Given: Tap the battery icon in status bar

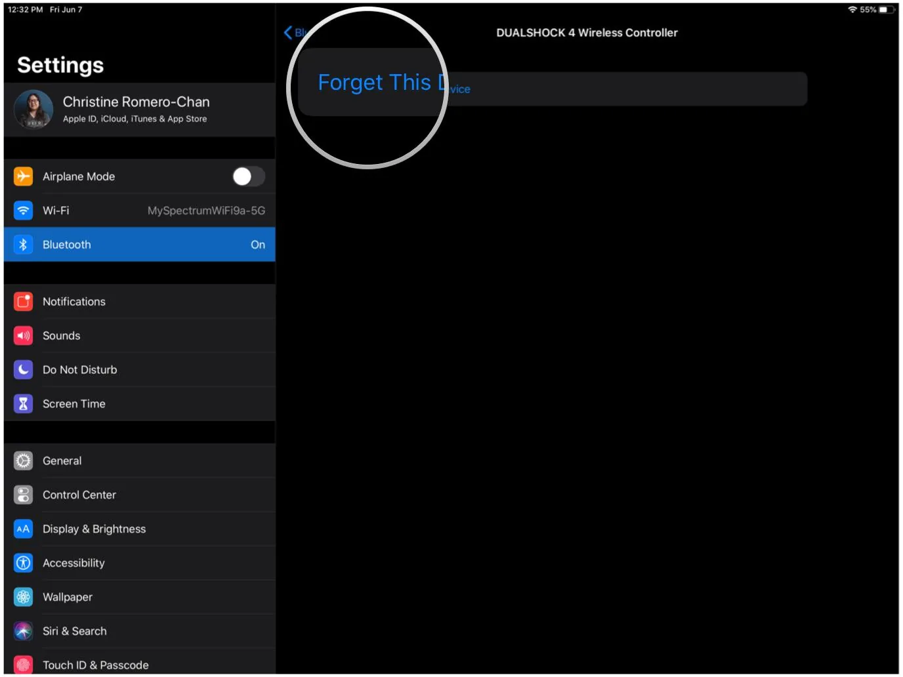Looking at the screenshot, I should point(887,10).
